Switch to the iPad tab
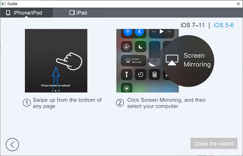This screenshot has width=243, height=156. [x=78, y=13]
